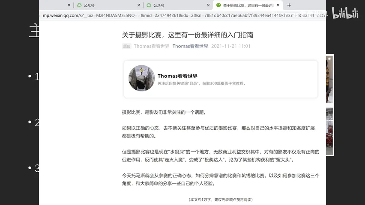Screen dimensions: 365x205
Task: Click the note 本文约1万字 at bottom
Action: click(x=221, y=199)
